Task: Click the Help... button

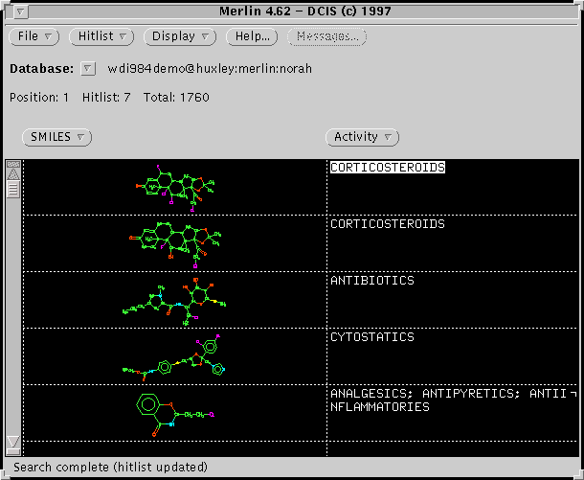Action: tap(252, 36)
